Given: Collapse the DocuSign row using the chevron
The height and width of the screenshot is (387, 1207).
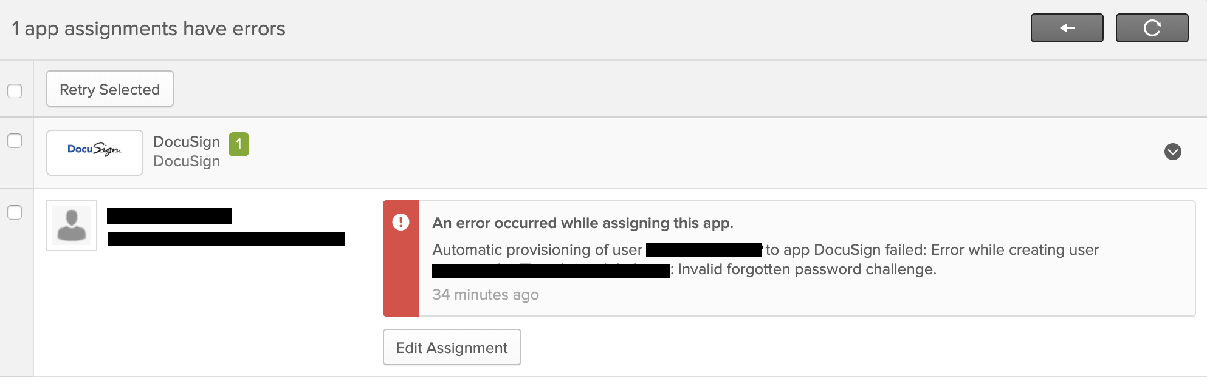Looking at the screenshot, I should [1172, 152].
